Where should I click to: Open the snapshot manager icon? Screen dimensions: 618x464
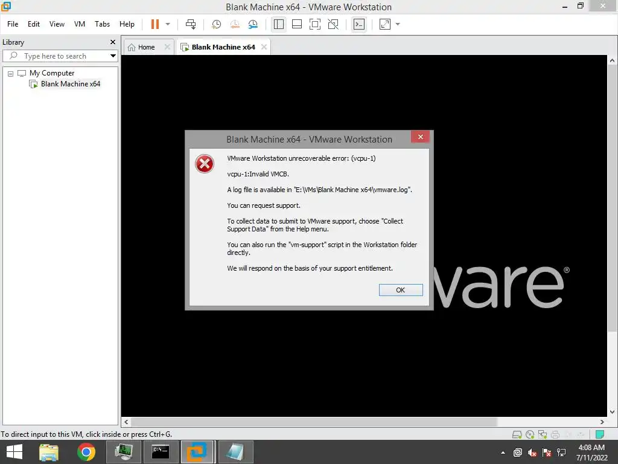[x=253, y=24]
